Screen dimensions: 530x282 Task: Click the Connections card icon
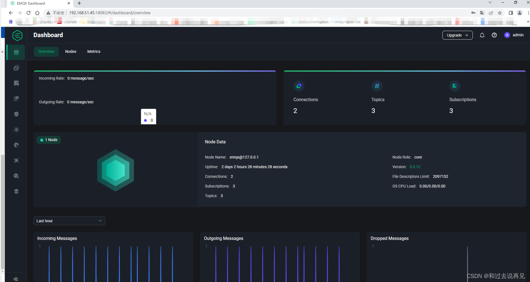(x=299, y=86)
